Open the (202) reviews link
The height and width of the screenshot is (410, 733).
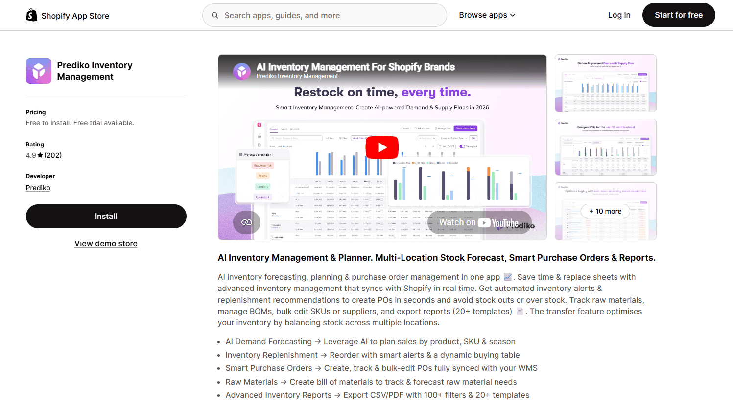click(53, 155)
